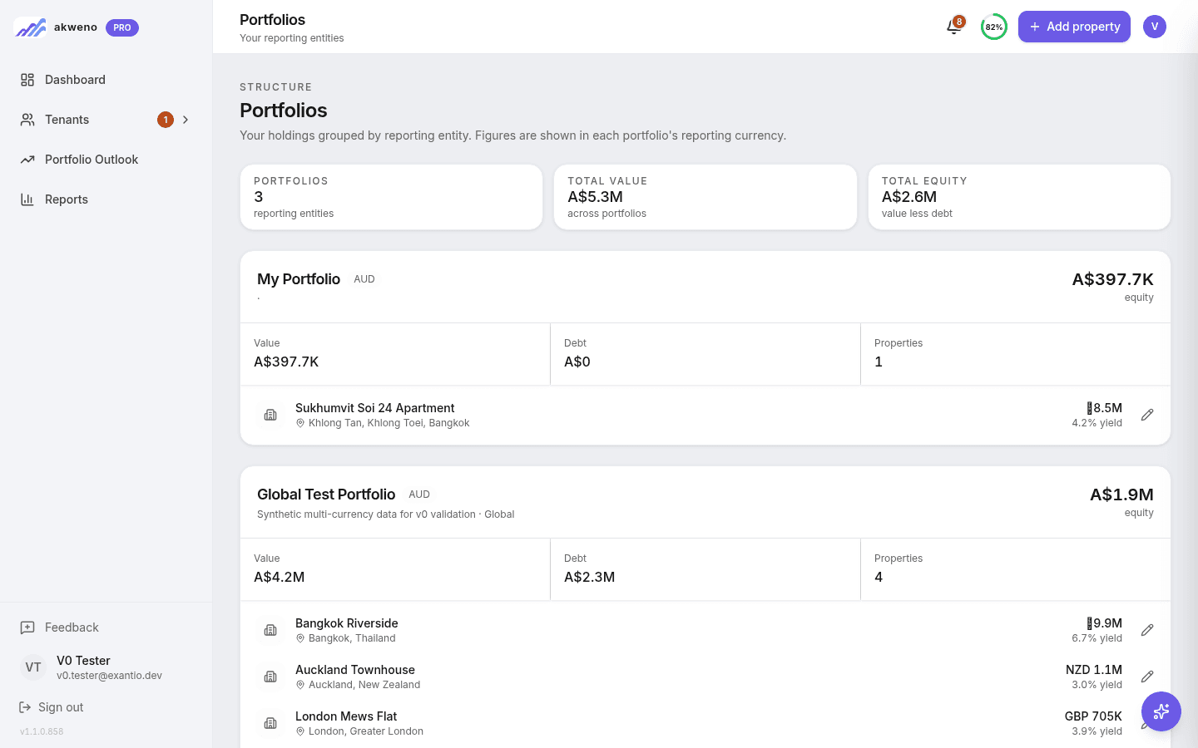Open the V0 Tester profile name

click(x=83, y=661)
